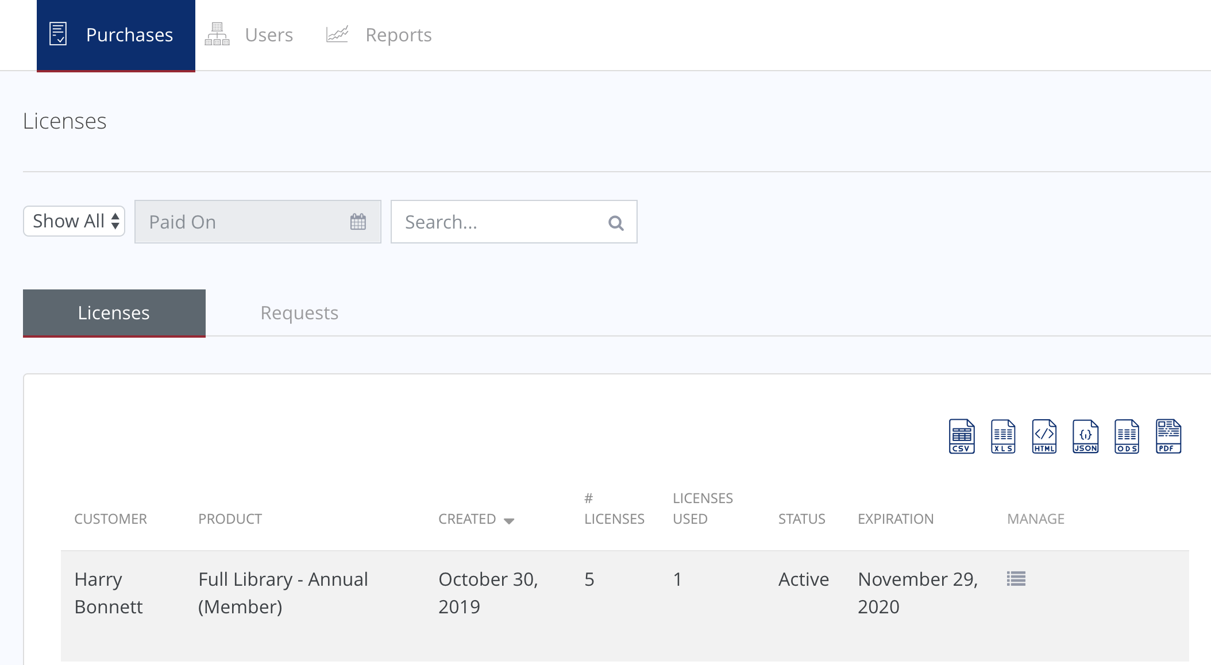Sort table by Customer column header
This screenshot has width=1211, height=665.
[x=110, y=519]
